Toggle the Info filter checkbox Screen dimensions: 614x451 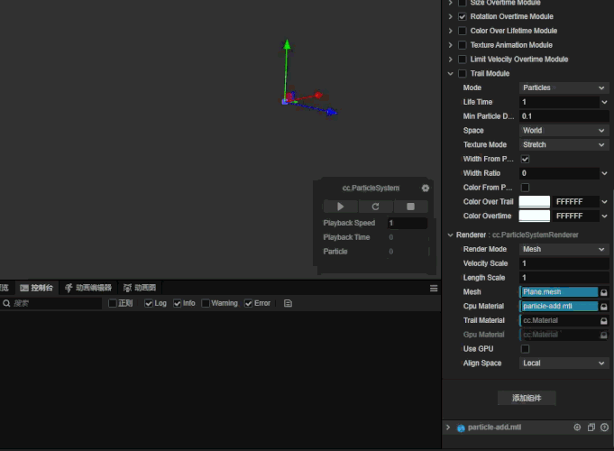pos(177,303)
